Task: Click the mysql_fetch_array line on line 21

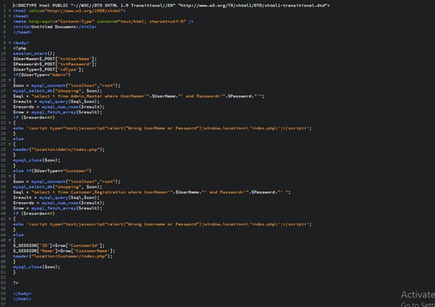Action: (57, 112)
